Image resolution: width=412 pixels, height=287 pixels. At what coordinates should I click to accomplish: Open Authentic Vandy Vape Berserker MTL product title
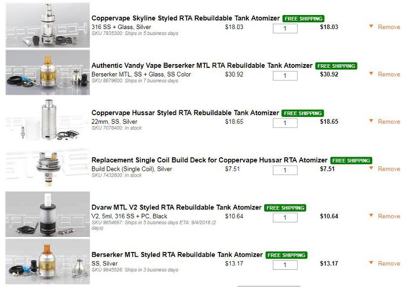click(202, 66)
